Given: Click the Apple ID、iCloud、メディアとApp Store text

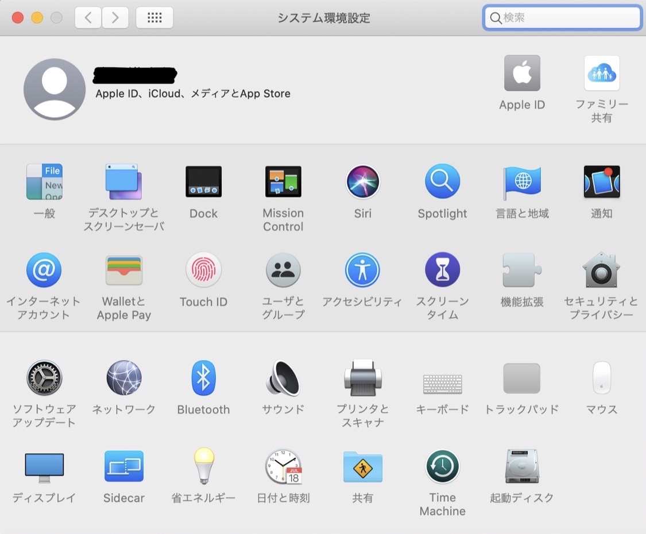Looking at the screenshot, I should click(x=193, y=94).
